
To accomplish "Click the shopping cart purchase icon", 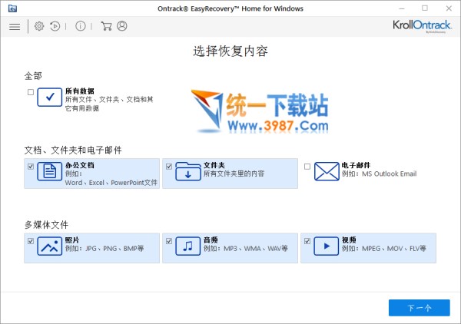I will 106,26.
